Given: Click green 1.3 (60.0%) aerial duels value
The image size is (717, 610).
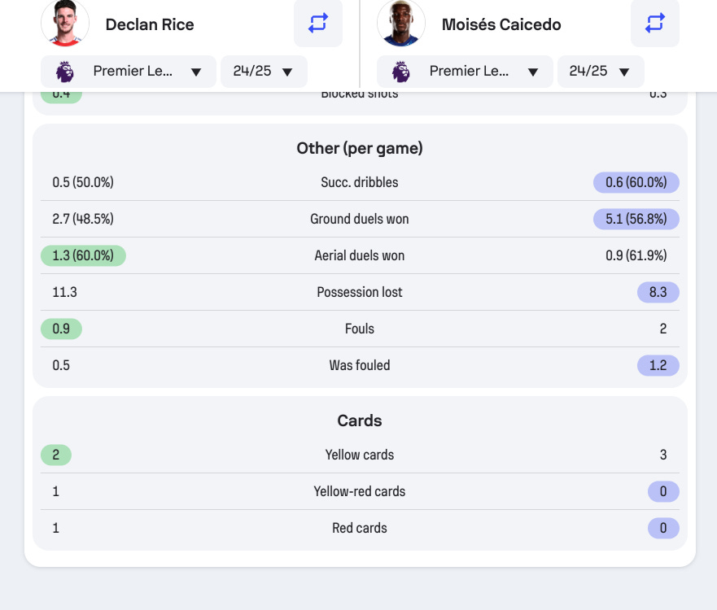Looking at the screenshot, I should (83, 255).
